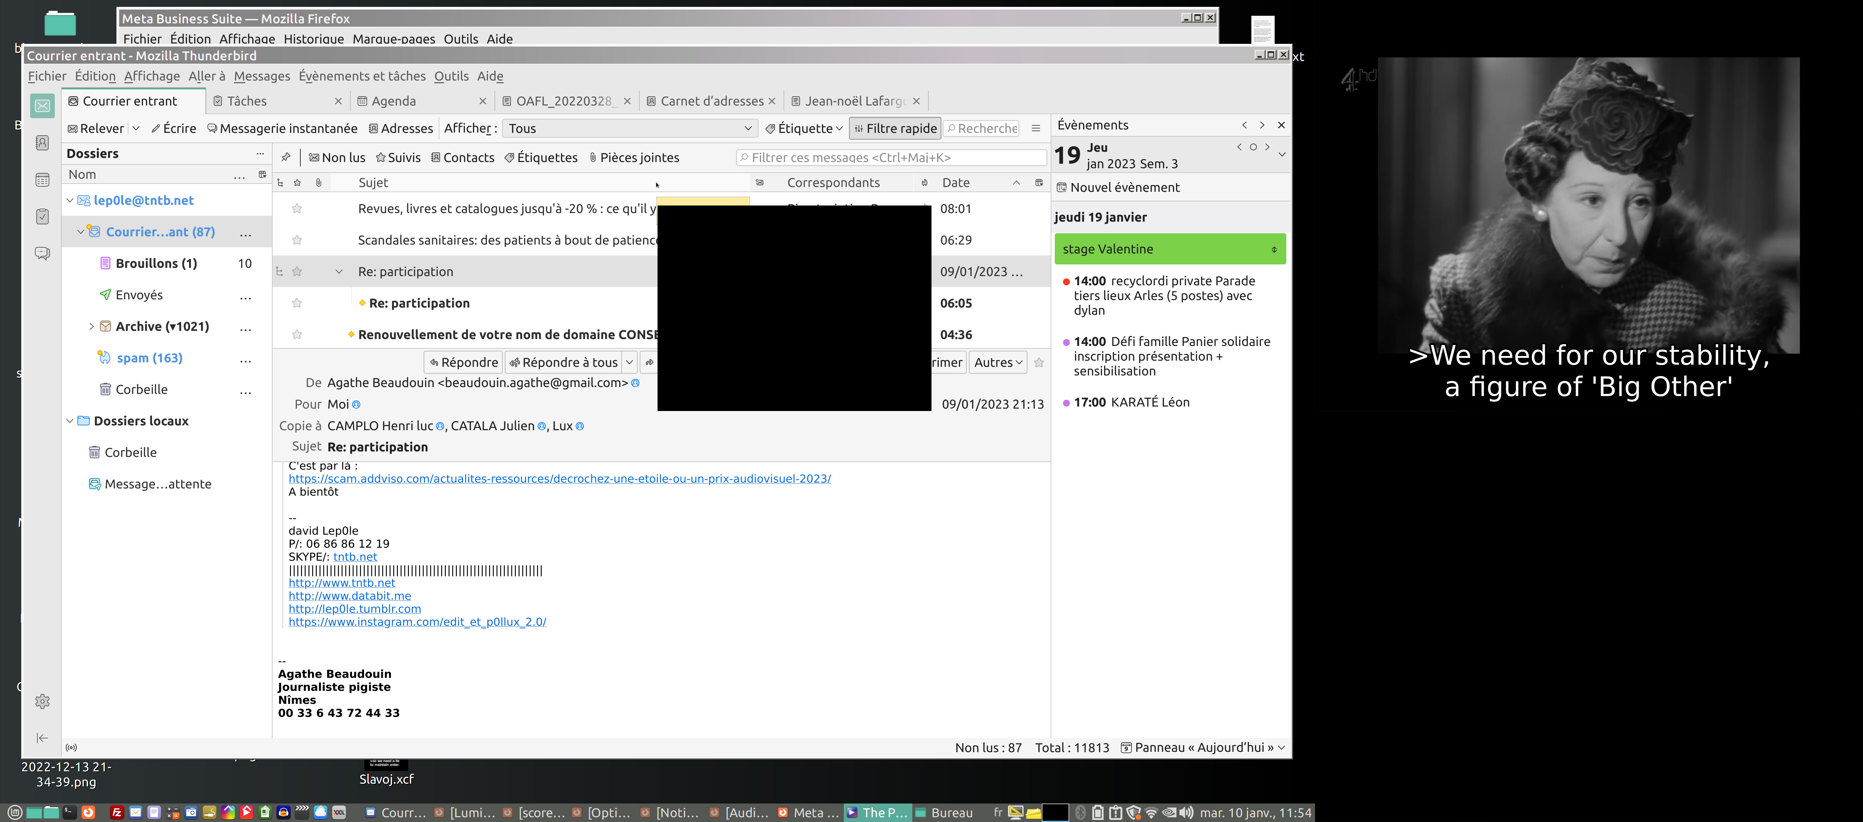The image size is (1863, 822).
Task: Star the Revues, livres et catalogues message
Action: coord(297,208)
